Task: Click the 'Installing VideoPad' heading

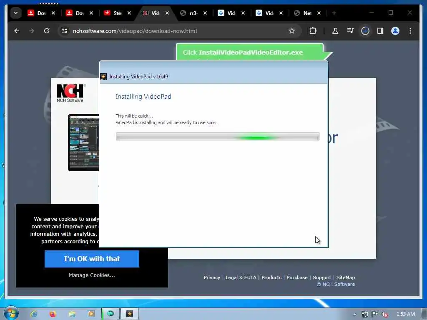Action: point(143,97)
